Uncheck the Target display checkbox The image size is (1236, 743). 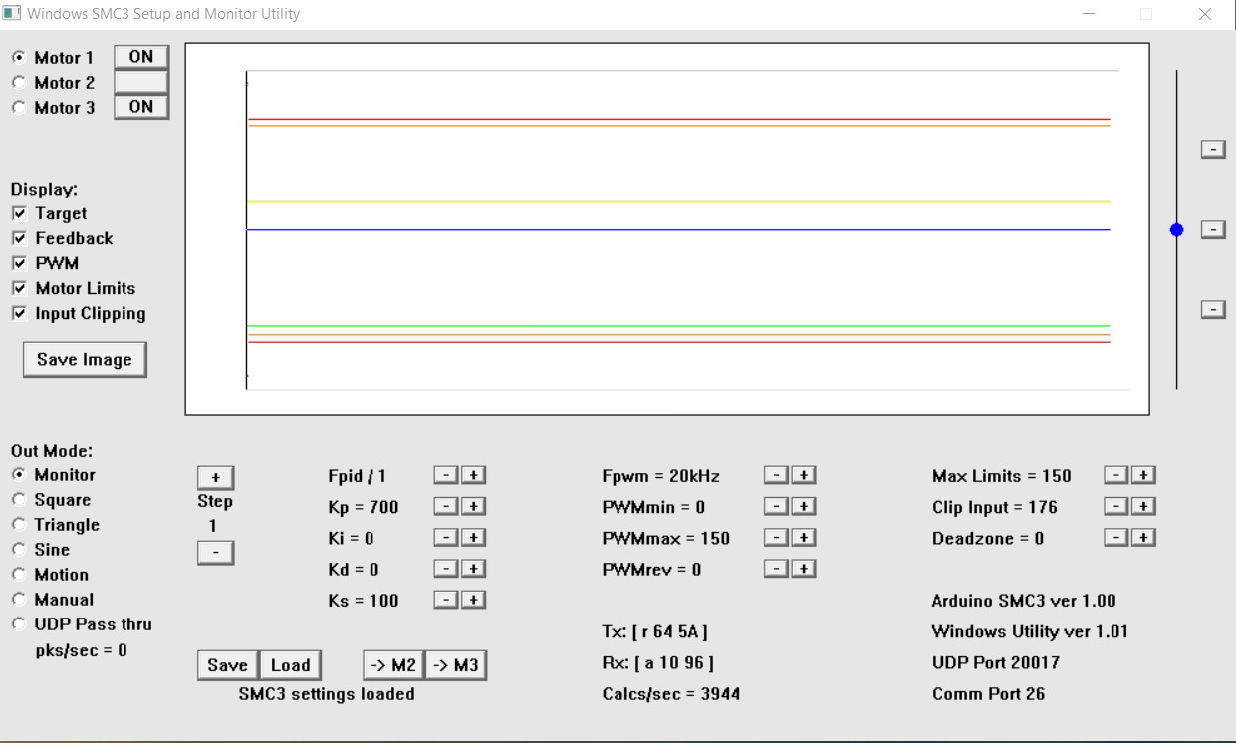(x=20, y=213)
